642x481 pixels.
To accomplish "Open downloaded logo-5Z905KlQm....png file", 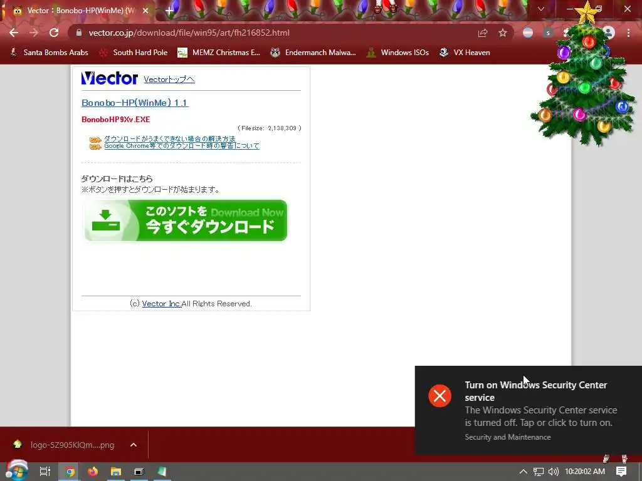I will 65,445.
